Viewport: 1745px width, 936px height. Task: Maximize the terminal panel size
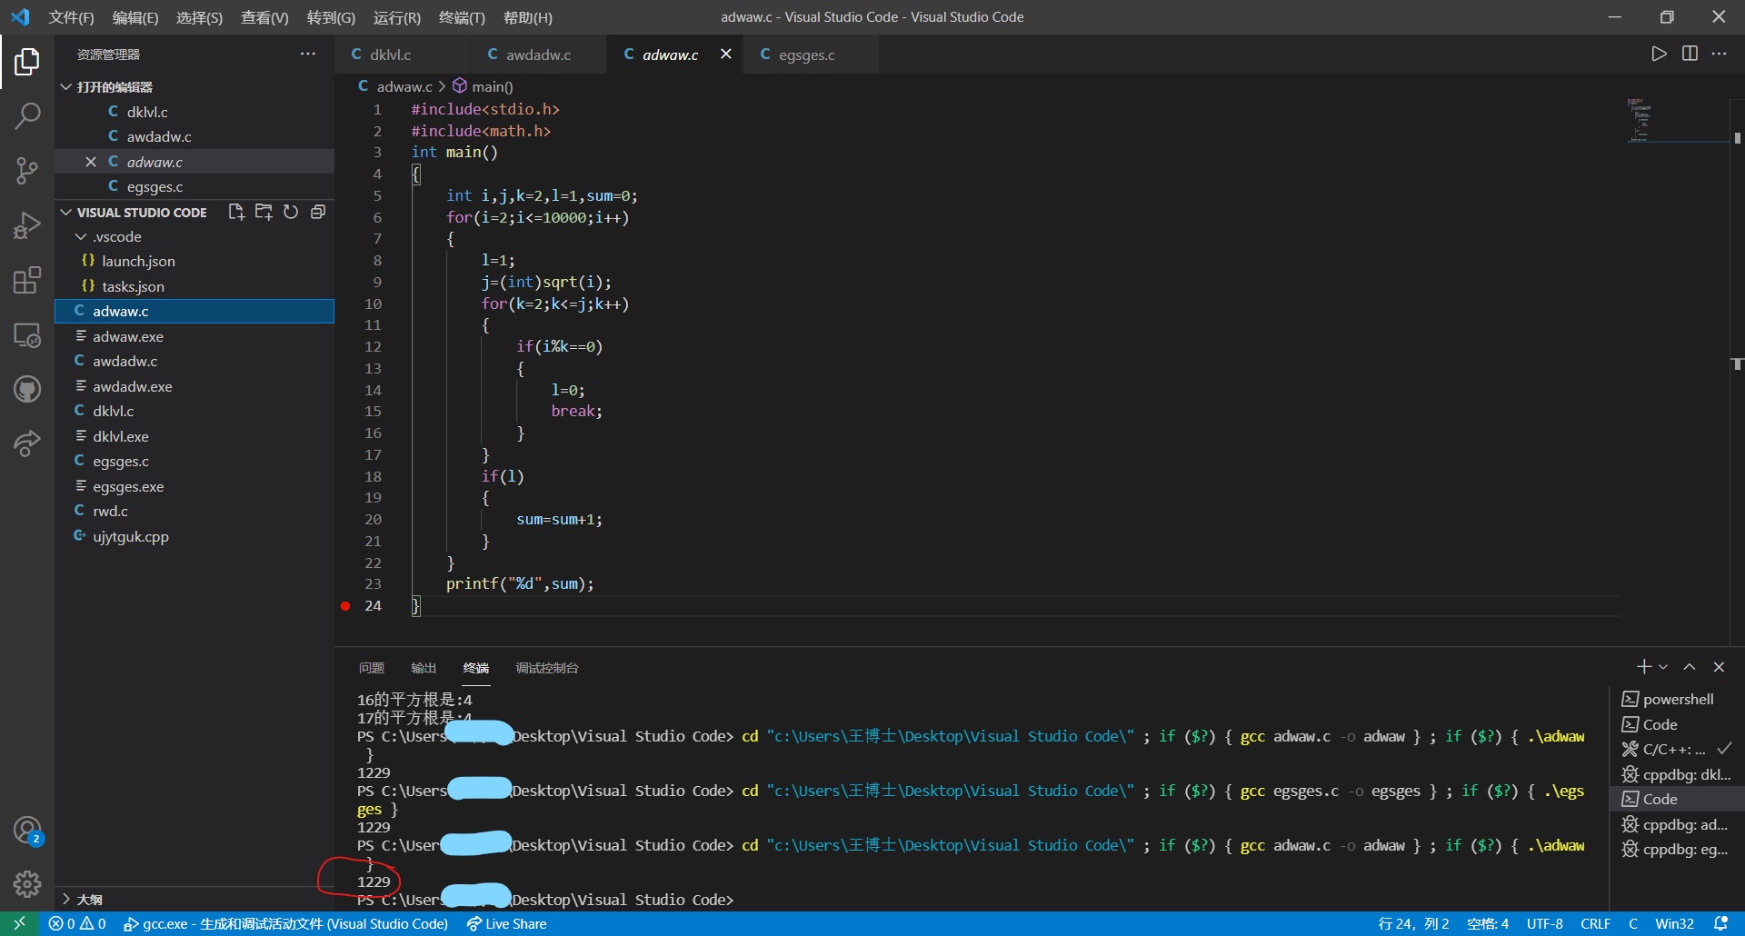click(1690, 667)
